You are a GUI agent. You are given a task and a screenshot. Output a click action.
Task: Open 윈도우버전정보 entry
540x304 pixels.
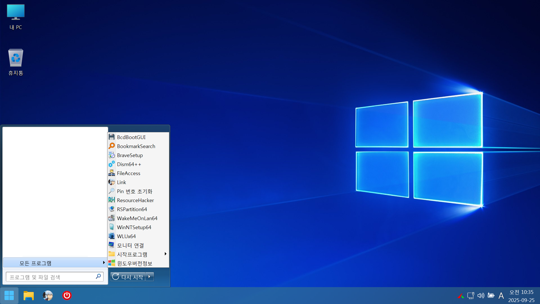point(134,263)
